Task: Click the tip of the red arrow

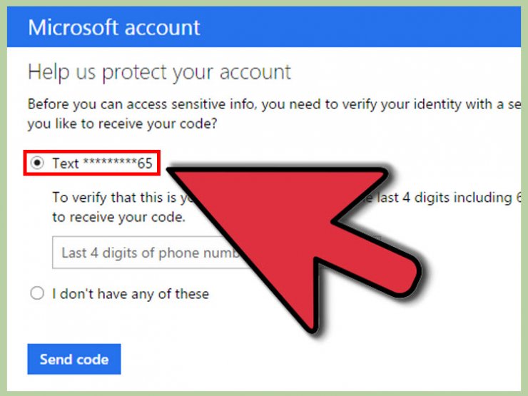Action: [169, 171]
